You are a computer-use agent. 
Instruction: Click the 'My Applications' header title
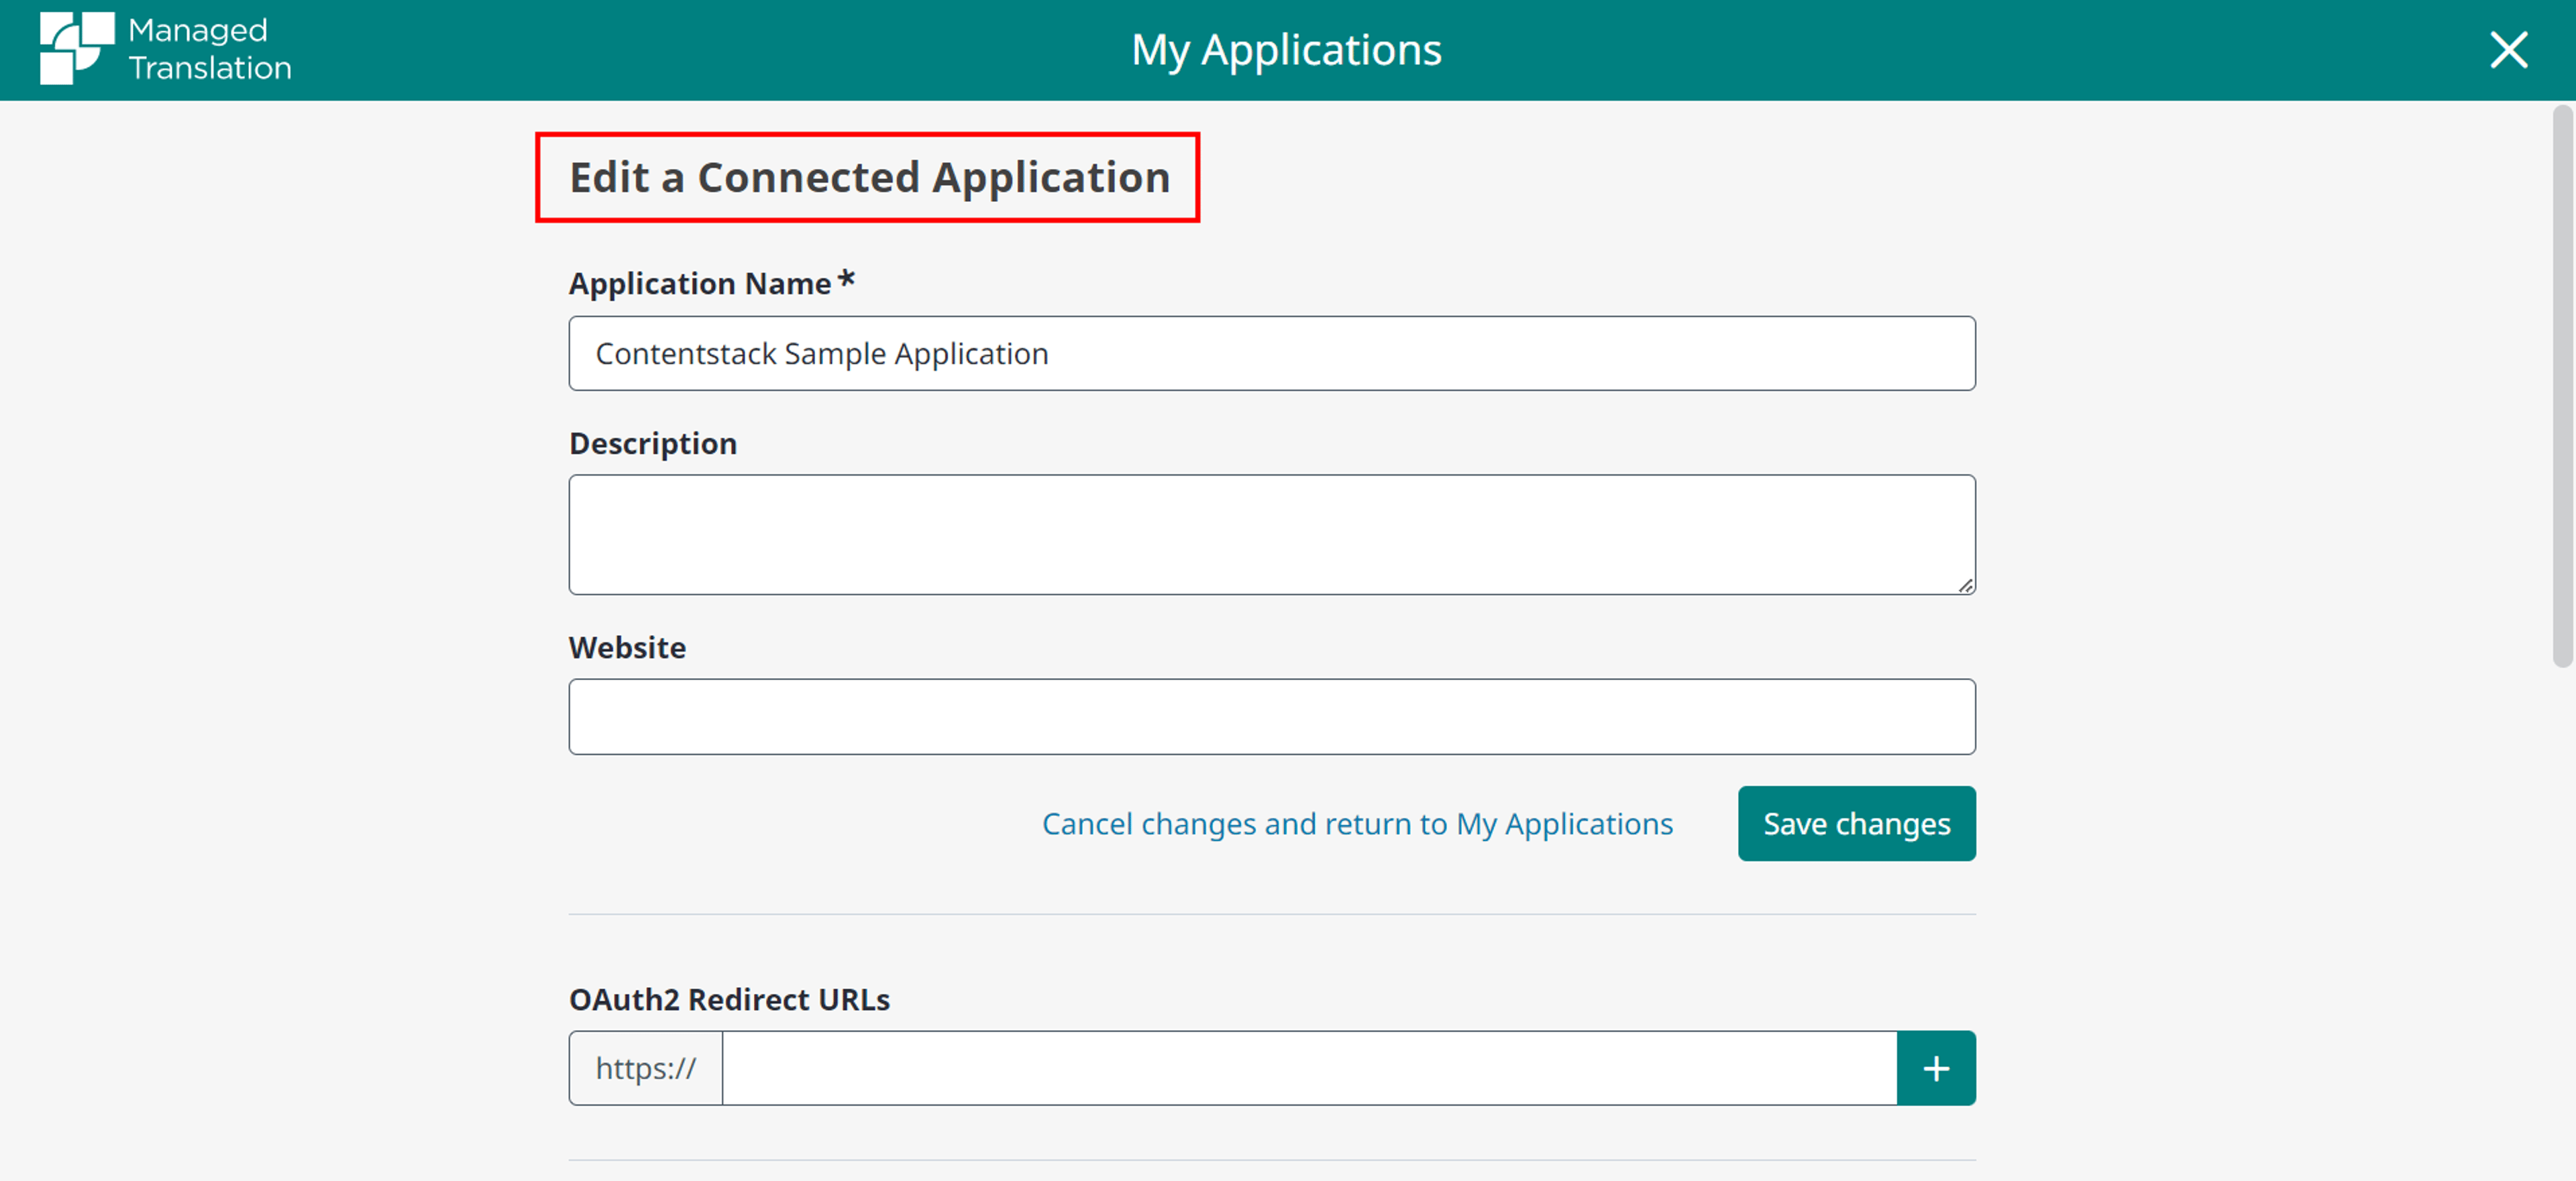[x=1286, y=50]
